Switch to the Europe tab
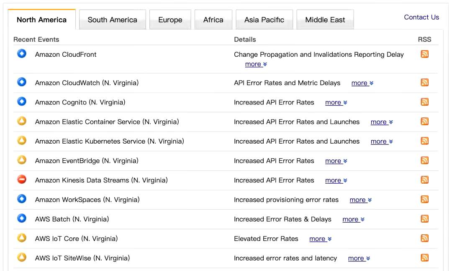The width and height of the screenshot is (452, 271). coord(170,20)
